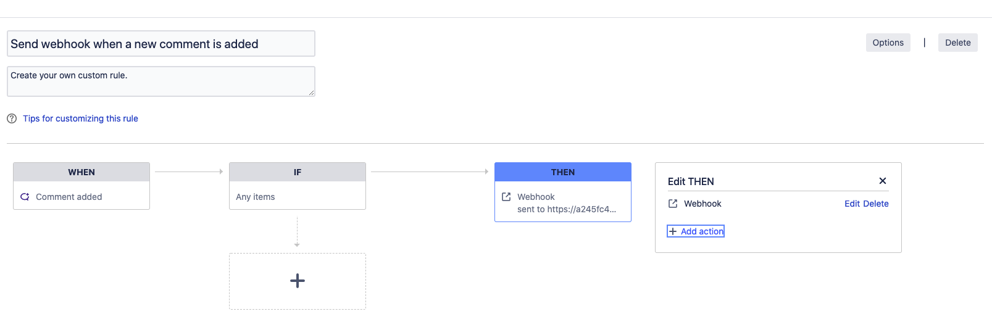Screen dimensions: 992x335
Task: Click the large plus icon under IF
Action: click(x=298, y=281)
